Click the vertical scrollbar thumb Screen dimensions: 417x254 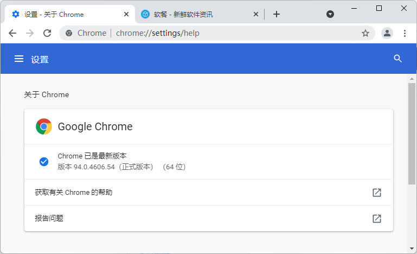pos(412,133)
